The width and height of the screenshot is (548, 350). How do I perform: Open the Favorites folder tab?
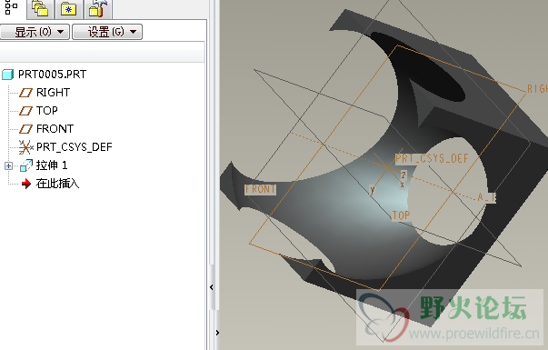point(68,8)
